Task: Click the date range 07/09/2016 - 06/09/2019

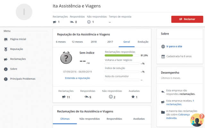Action: point(78,72)
